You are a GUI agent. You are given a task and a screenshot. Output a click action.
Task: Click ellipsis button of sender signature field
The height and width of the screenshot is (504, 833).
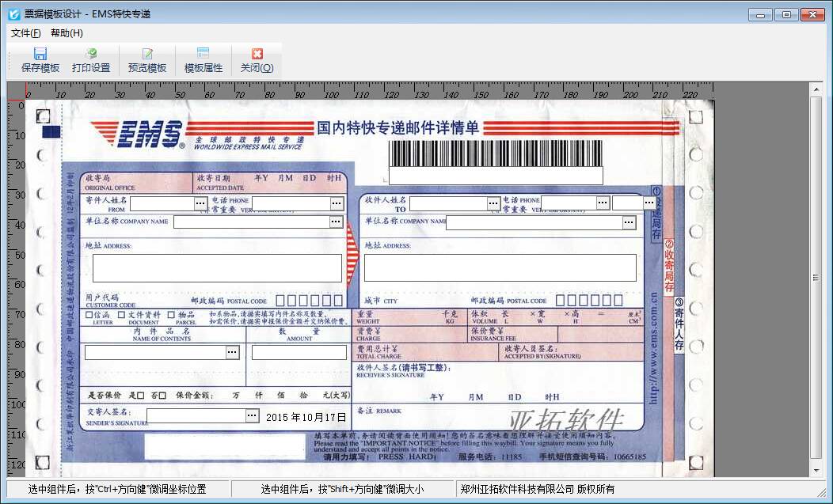click(253, 416)
